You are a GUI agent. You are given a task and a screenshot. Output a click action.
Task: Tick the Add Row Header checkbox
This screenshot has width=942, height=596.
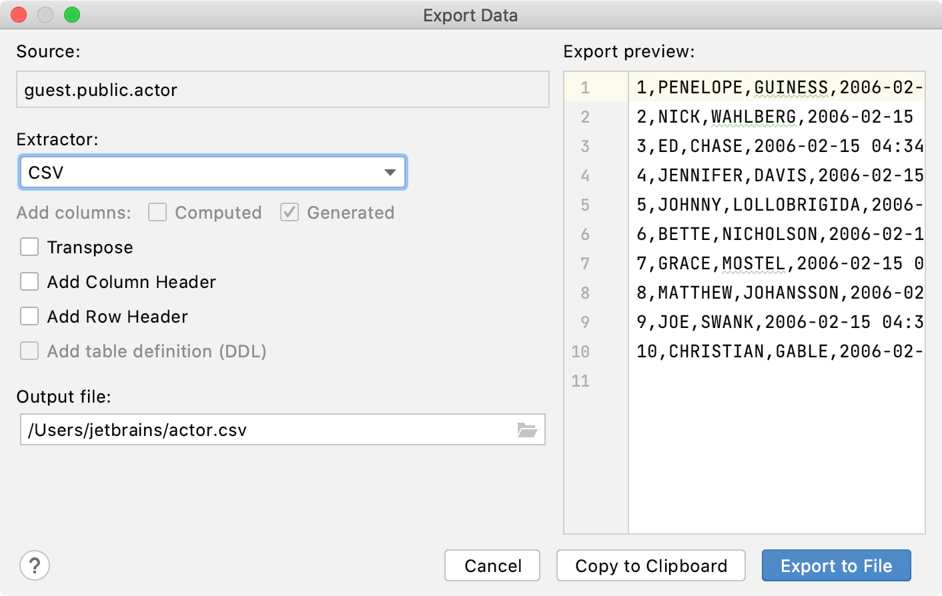[x=29, y=317]
